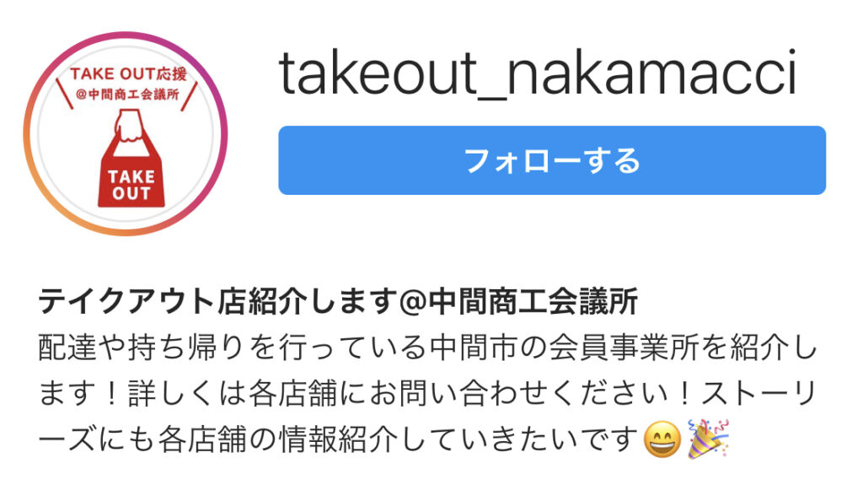Click white TAKE OUT lettering on bag
Viewport: 863px width, 501px height.
pyautogui.click(x=131, y=185)
